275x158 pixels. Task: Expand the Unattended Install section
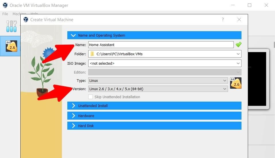coord(154,106)
